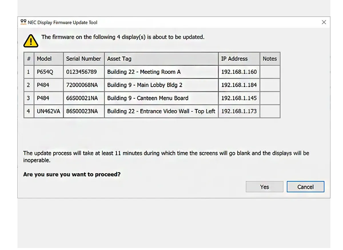Select serial number 86S00023NA
The height and width of the screenshot is (250, 343).
click(x=84, y=111)
